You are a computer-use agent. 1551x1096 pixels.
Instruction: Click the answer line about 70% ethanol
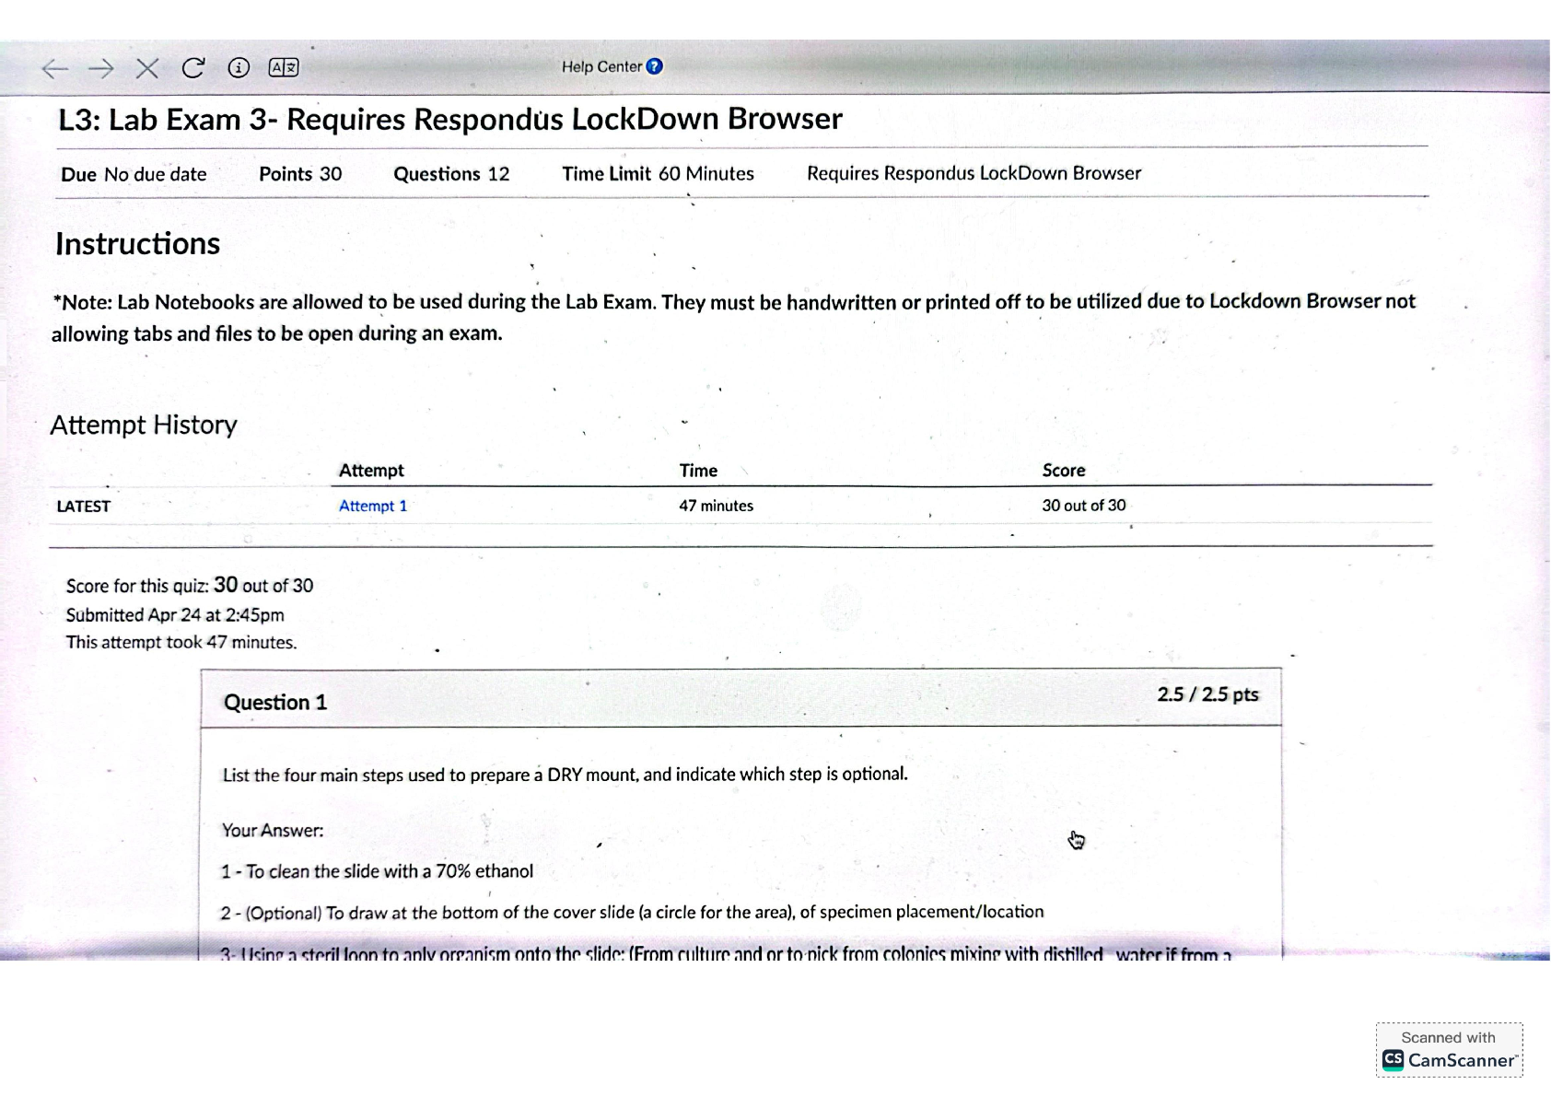tap(378, 871)
